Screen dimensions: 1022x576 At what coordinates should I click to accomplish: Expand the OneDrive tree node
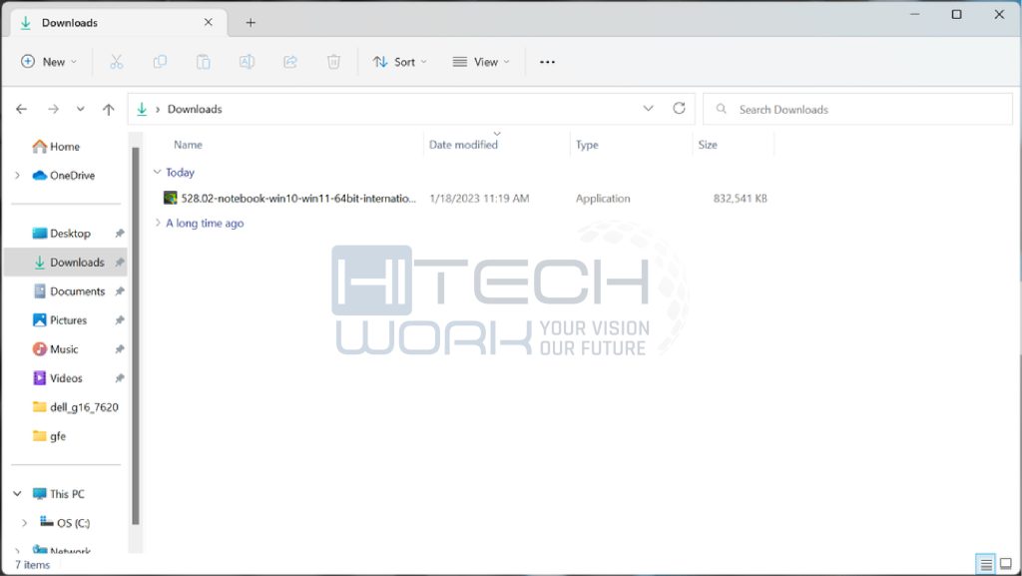(18, 176)
